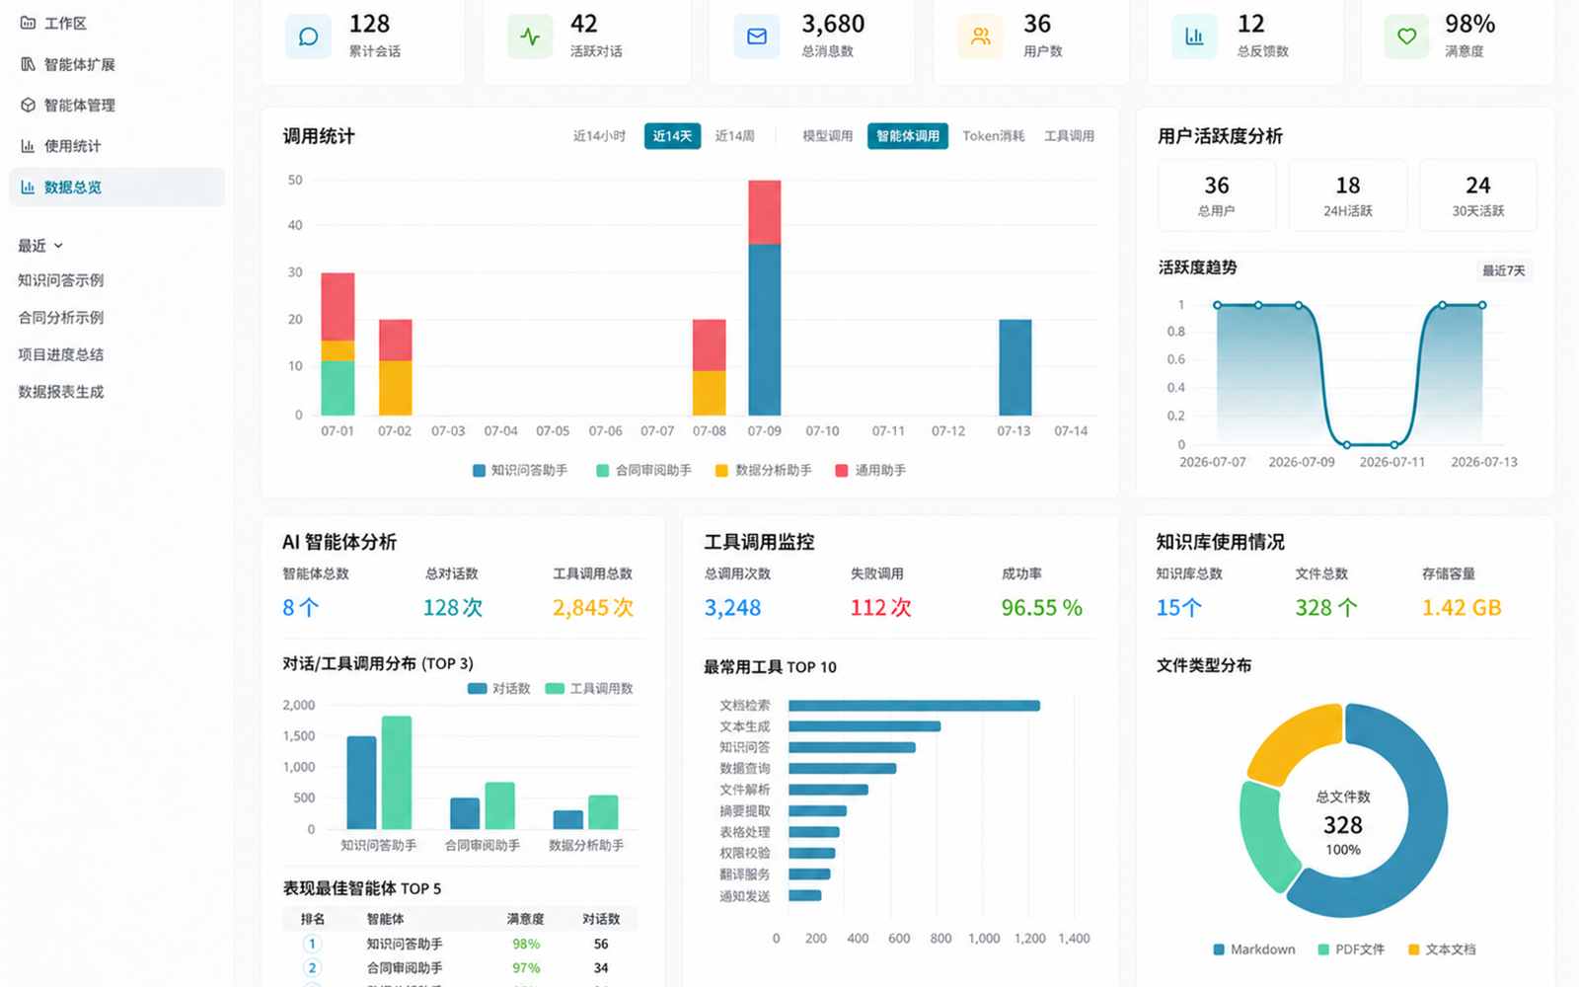This screenshot has width=1579, height=987.
Task: Toggle PDF文件 legend in file type chart
Action: (x=1351, y=949)
